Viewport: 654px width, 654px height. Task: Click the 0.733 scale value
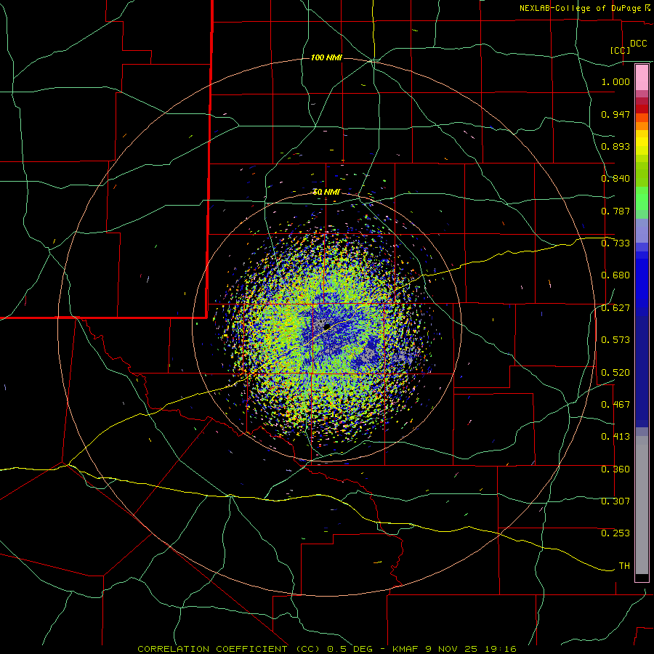click(x=615, y=243)
